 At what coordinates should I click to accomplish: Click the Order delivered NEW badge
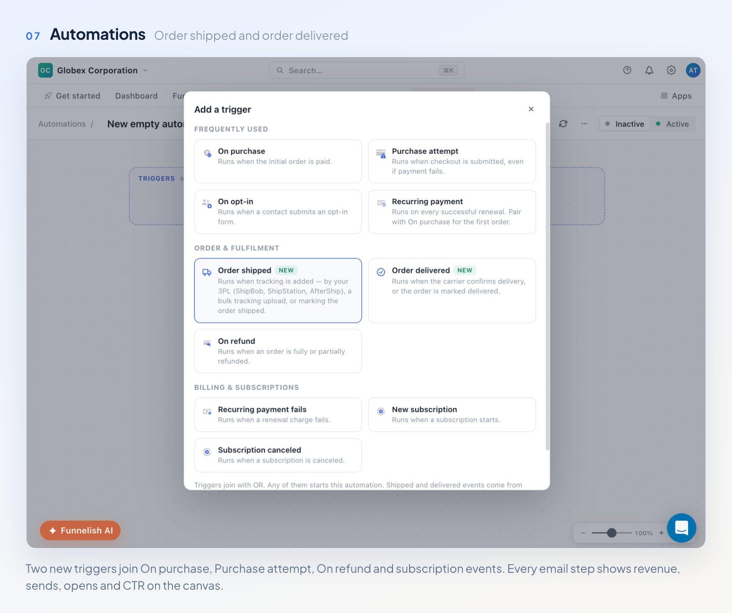pos(464,270)
